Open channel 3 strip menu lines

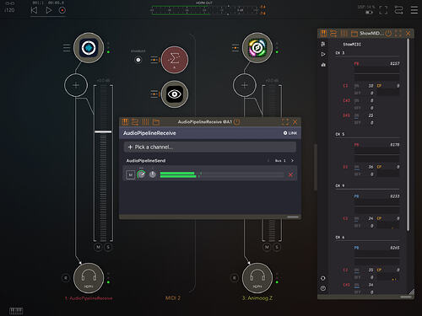(x=235, y=48)
